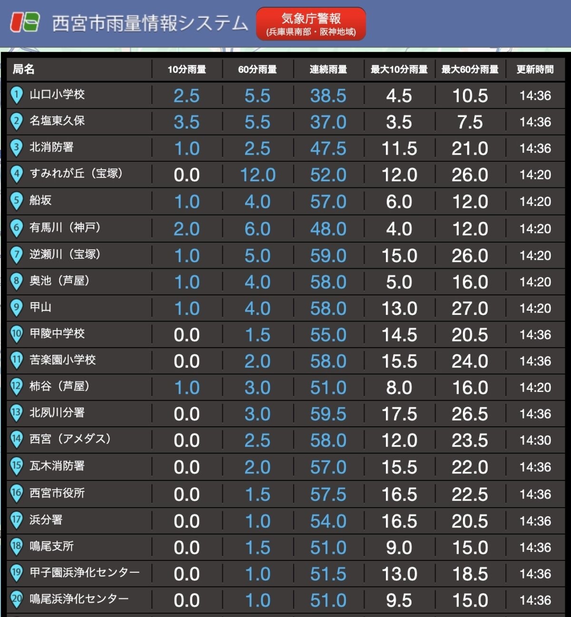Viewport: 571px width, 617px height.
Task: Click the 17.5 max 10-minute value for 北夙川分署
Action: [399, 414]
